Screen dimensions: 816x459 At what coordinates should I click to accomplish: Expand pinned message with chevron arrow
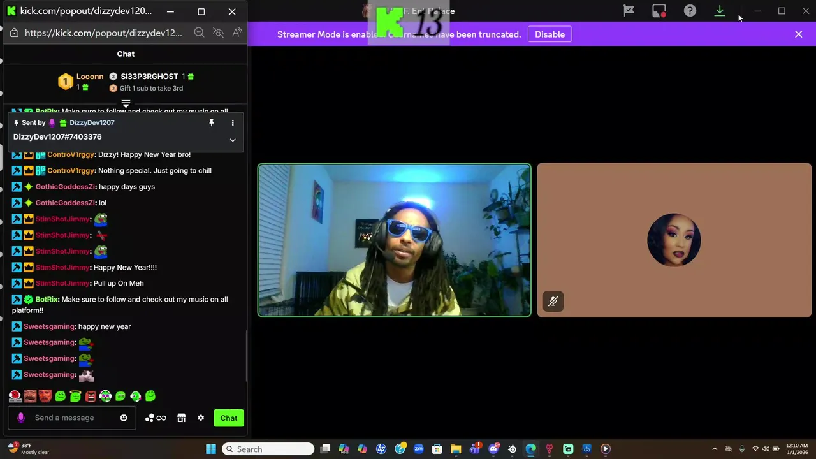pyautogui.click(x=233, y=140)
